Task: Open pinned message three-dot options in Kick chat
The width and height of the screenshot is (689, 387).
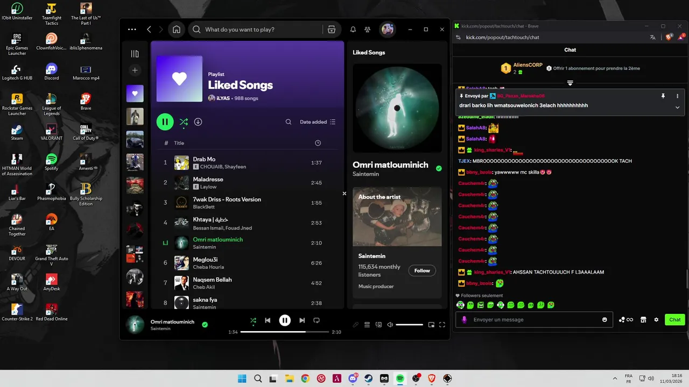Action: [677, 96]
